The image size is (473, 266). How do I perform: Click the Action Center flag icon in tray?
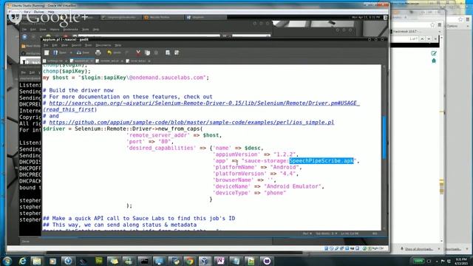tap(443, 261)
